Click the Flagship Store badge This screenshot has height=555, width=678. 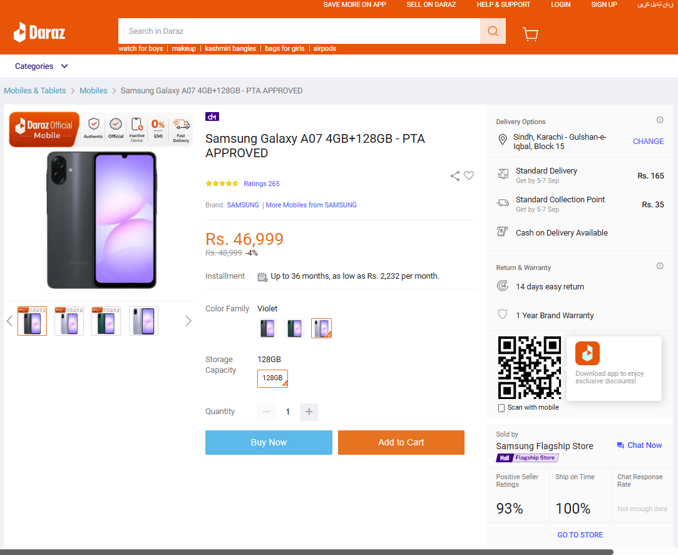click(527, 458)
